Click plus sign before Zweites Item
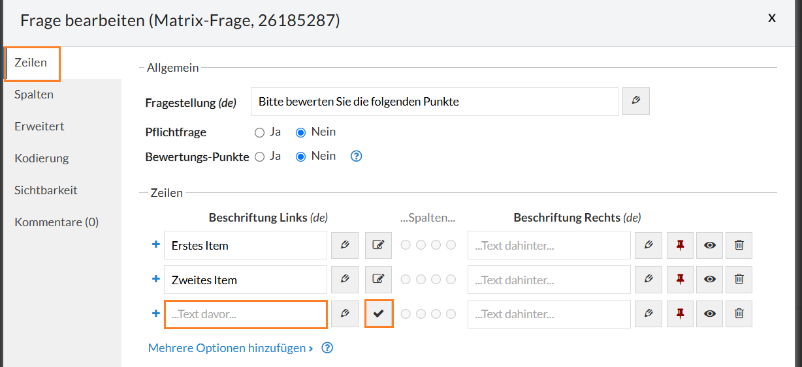 pos(155,279)
